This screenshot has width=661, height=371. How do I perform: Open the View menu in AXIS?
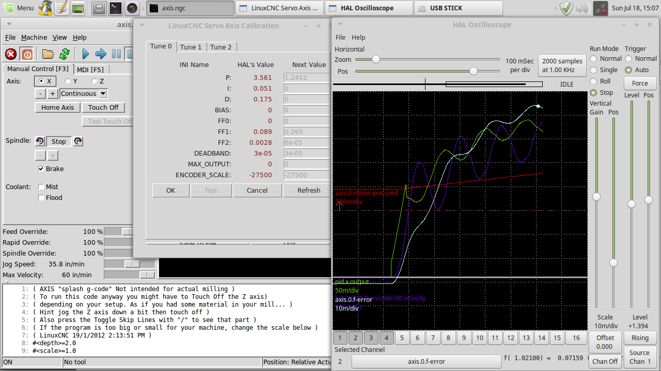(60, 38)
